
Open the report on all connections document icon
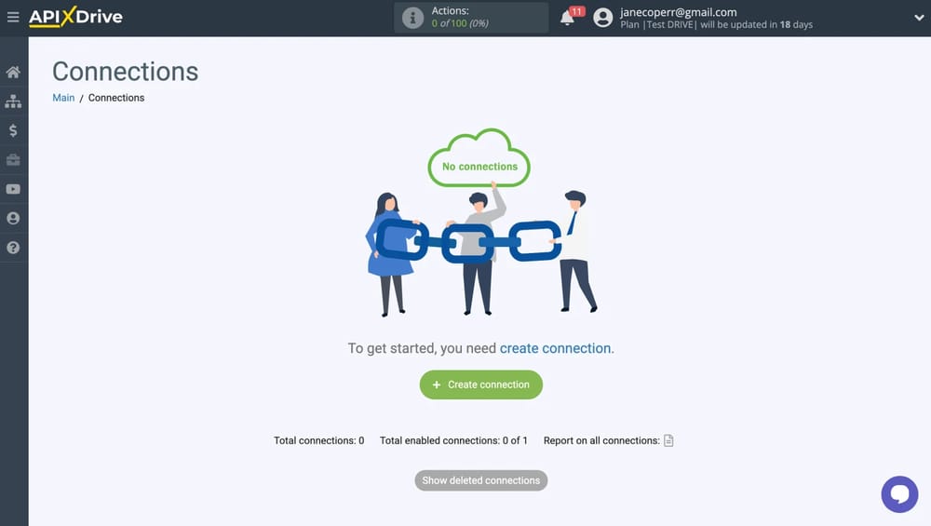(x=668, y=440)
